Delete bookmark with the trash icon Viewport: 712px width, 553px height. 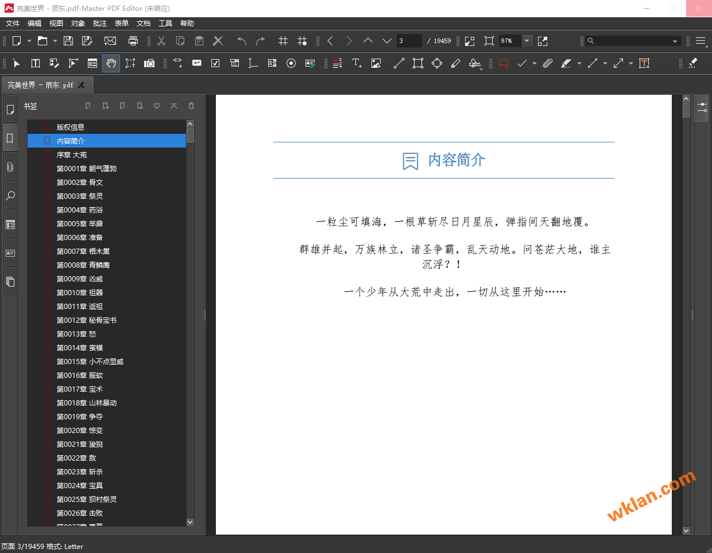[191, 106]
